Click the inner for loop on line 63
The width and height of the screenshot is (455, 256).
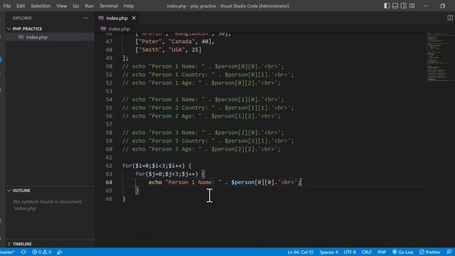click(x=170, y=174)
